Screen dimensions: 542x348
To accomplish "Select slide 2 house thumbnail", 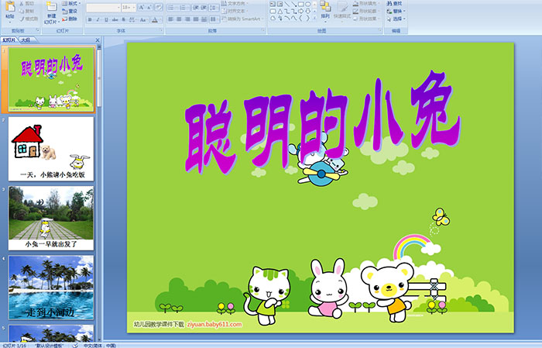I will tap(51, 149).
